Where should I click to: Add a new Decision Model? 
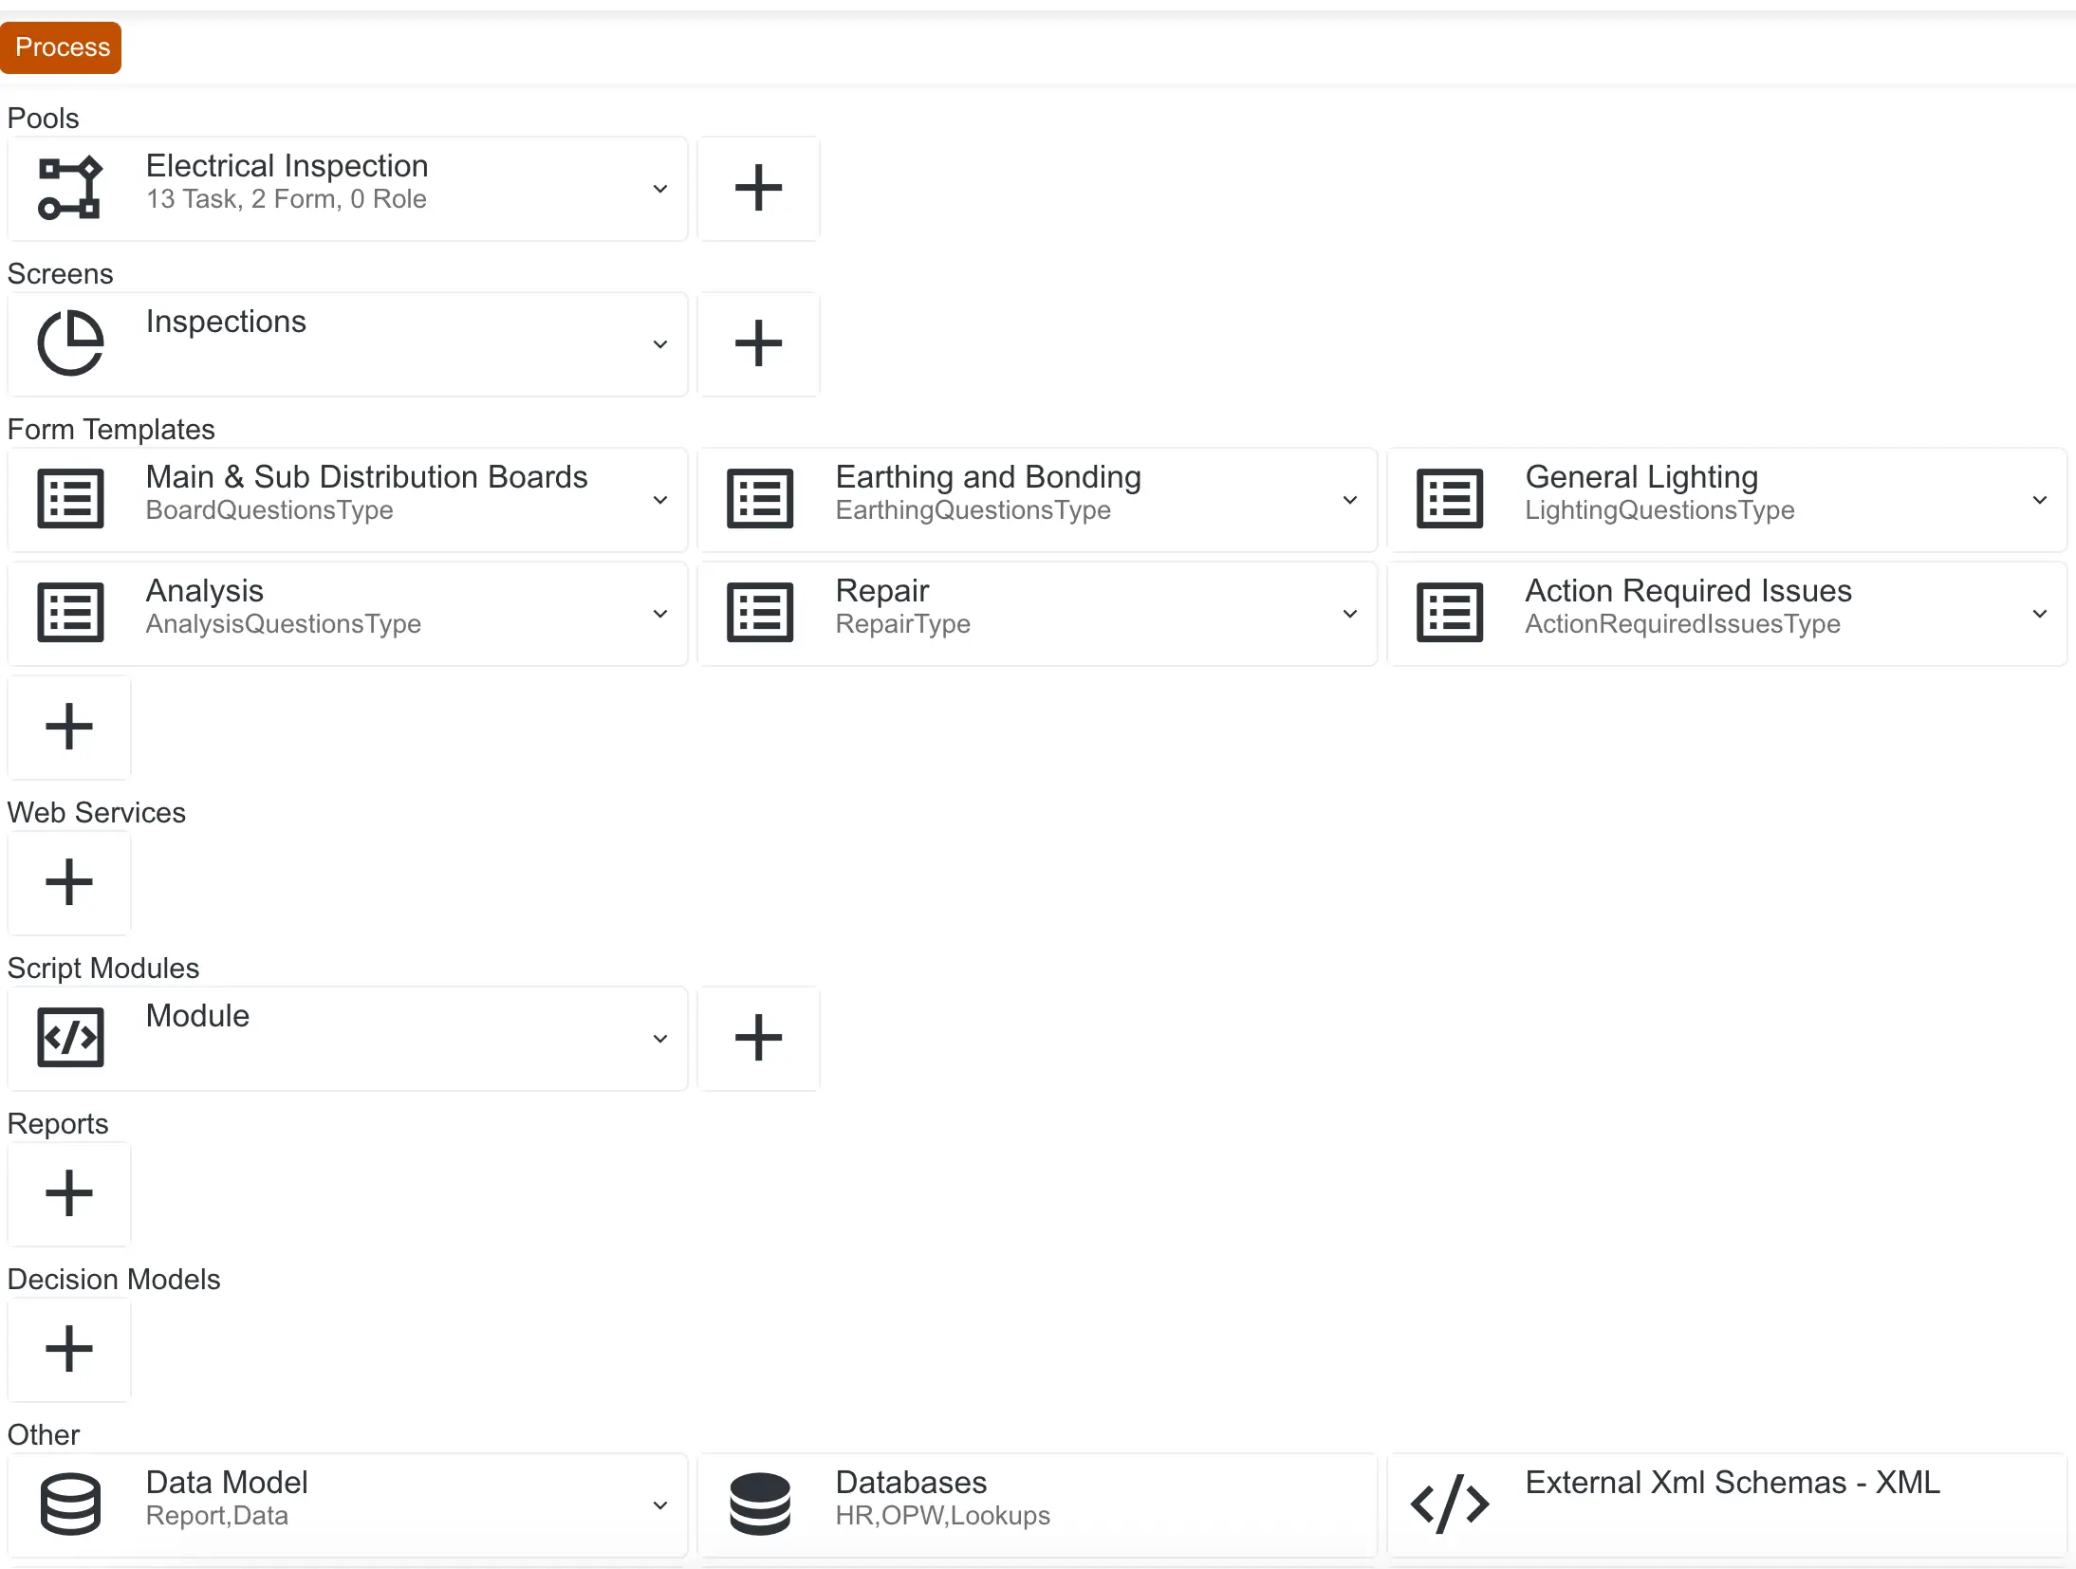pos(68,1350)
